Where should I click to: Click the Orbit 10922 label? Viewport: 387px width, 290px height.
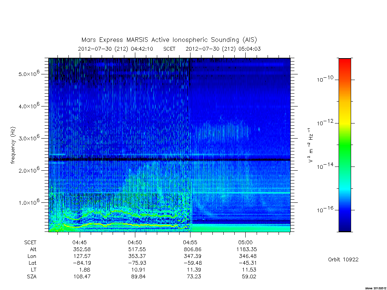click(x=343, y=259)
